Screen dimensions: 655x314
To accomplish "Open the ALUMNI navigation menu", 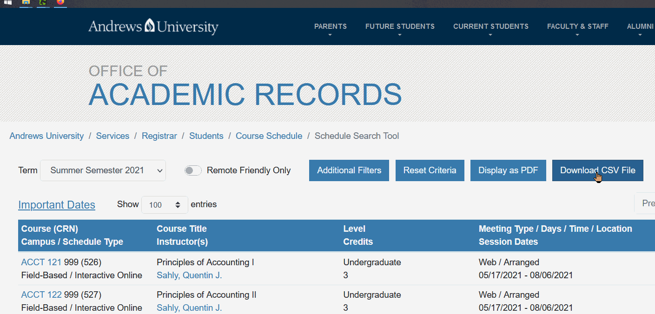I will tap(641, 26).
